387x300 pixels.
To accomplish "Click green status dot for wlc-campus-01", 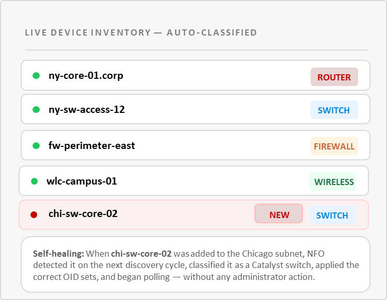I will [34, 181].
